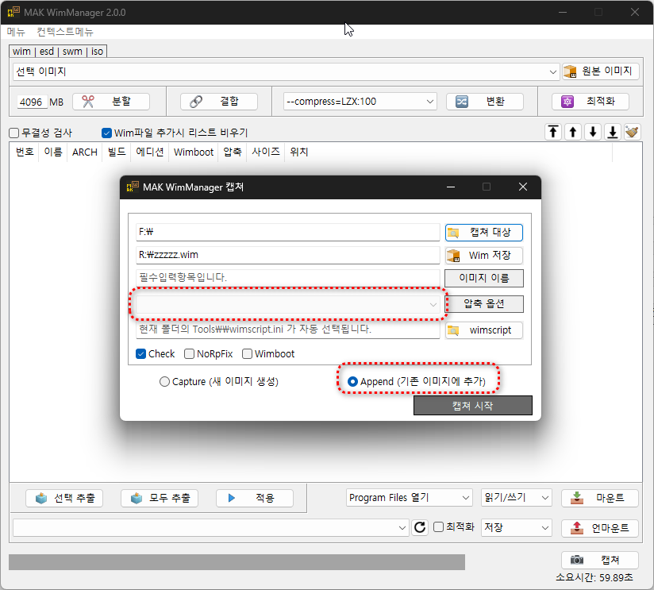Click ARCH column header
This screenshot has width=654, height=590.
click(85, 152)
